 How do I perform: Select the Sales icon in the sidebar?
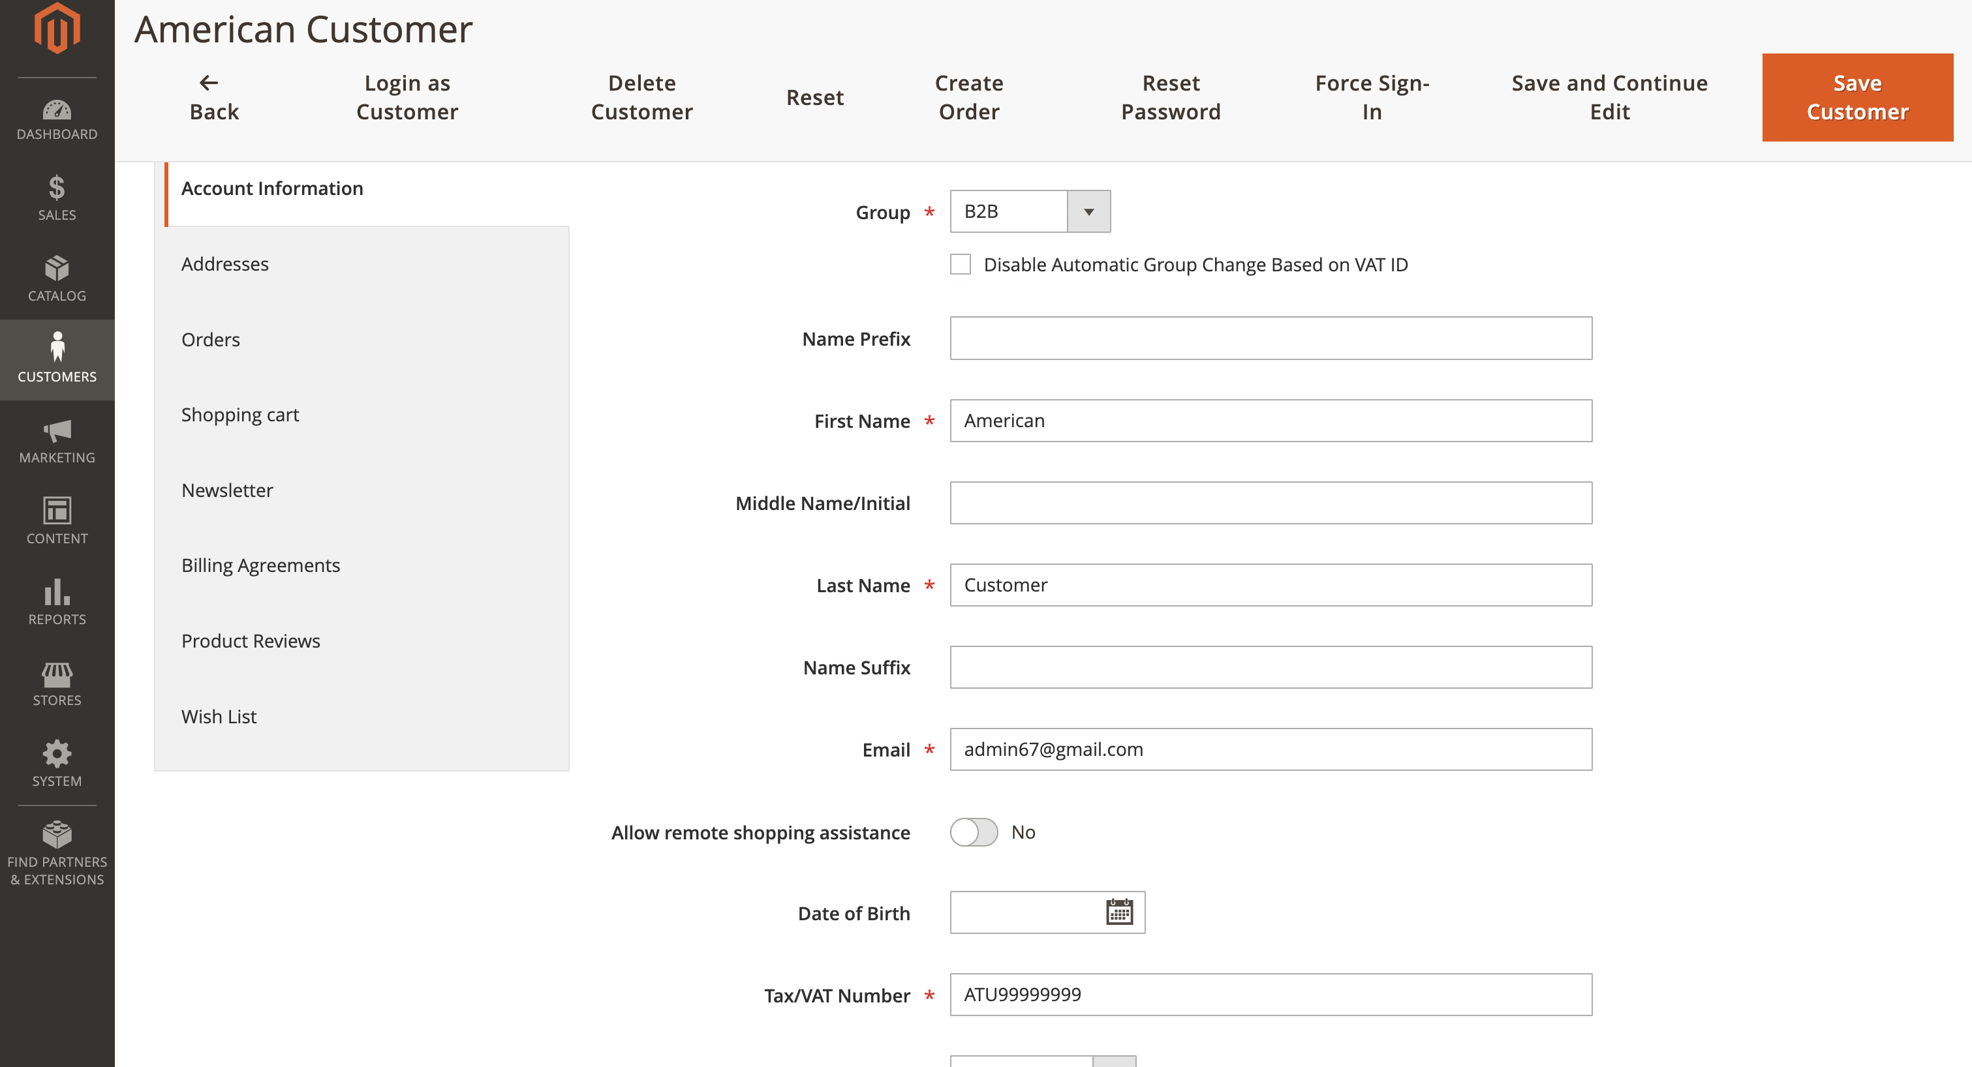tap(57, 198)
